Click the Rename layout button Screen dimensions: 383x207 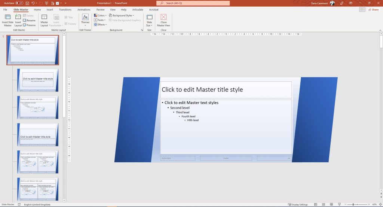[x=29, y=21]
